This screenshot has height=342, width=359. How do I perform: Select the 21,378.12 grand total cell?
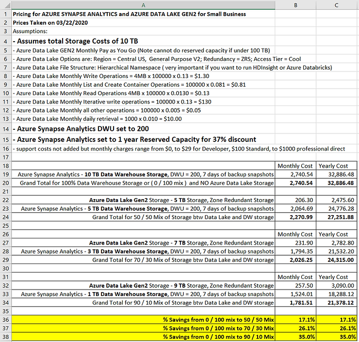[336, 302]
